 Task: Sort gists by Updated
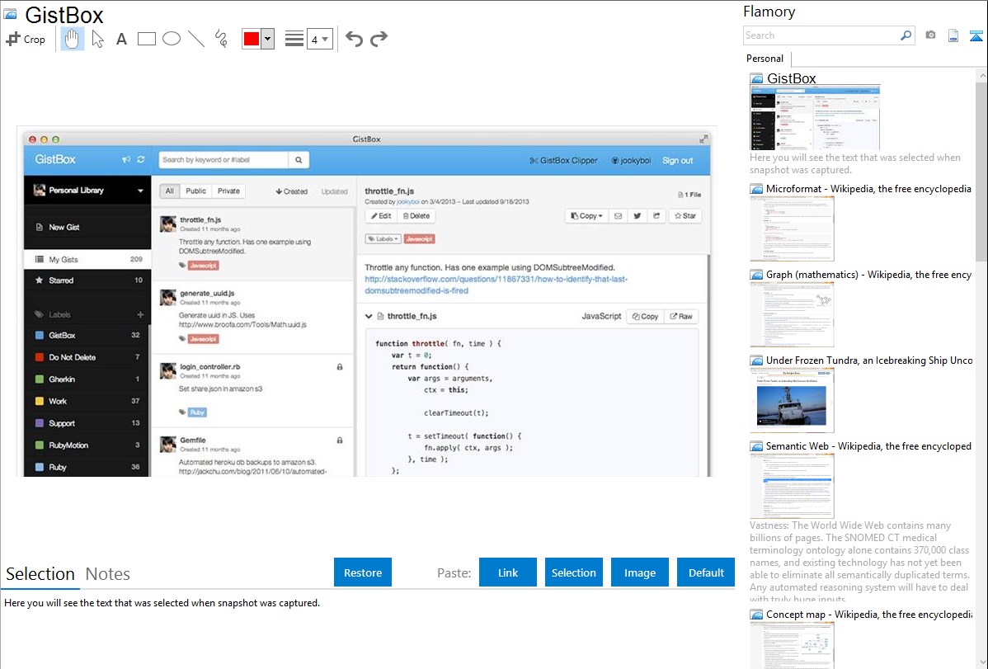pyautogui.click(x=334, y=191)
